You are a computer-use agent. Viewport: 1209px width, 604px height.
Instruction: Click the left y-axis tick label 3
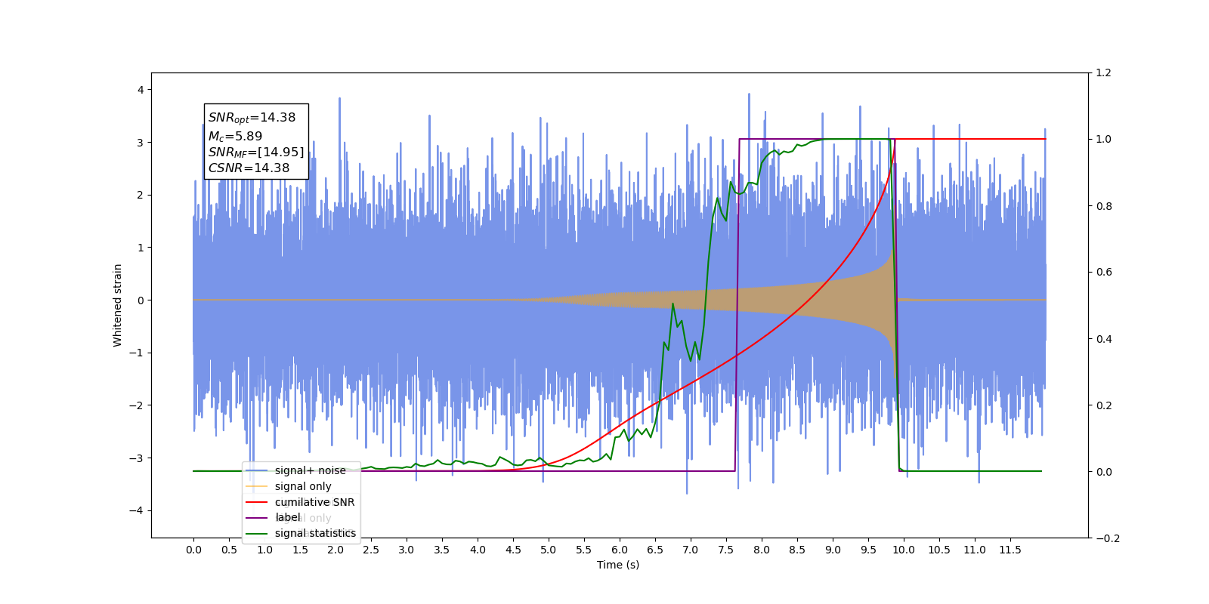pyautogui.click(x=141, y=143)
